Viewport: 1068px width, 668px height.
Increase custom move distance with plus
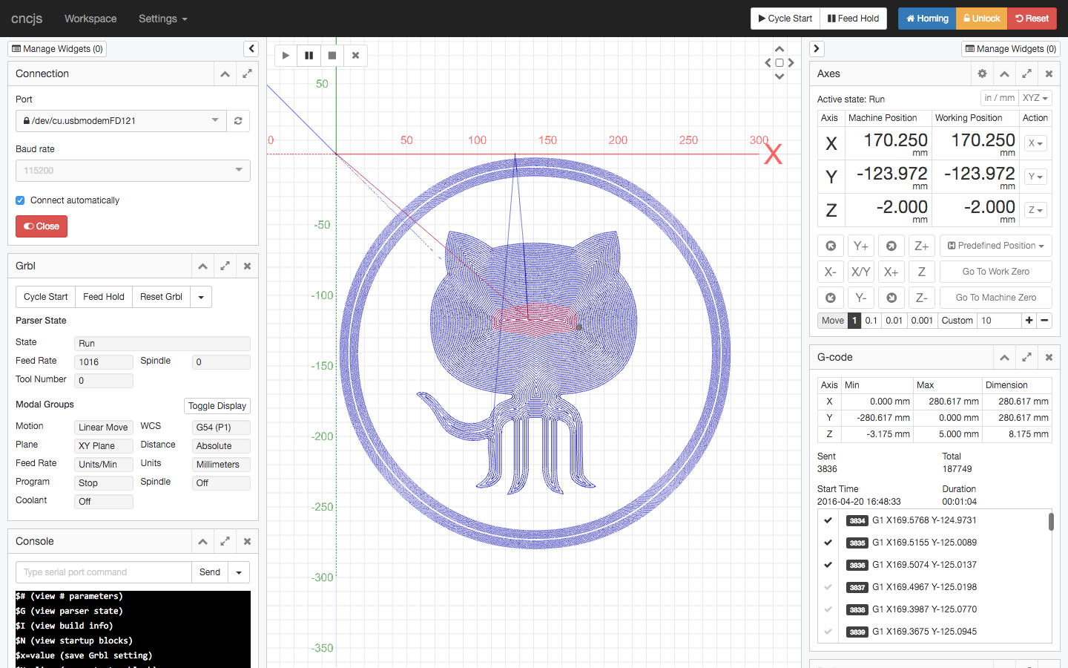1029,321
